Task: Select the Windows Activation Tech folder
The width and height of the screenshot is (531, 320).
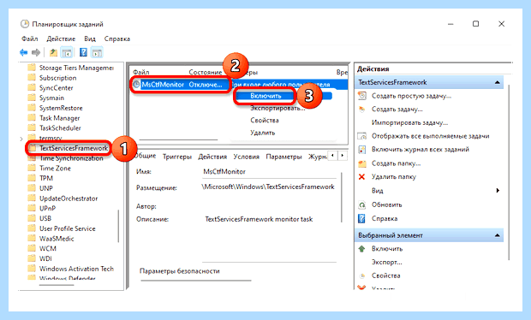Action: (x=76, y=269)
